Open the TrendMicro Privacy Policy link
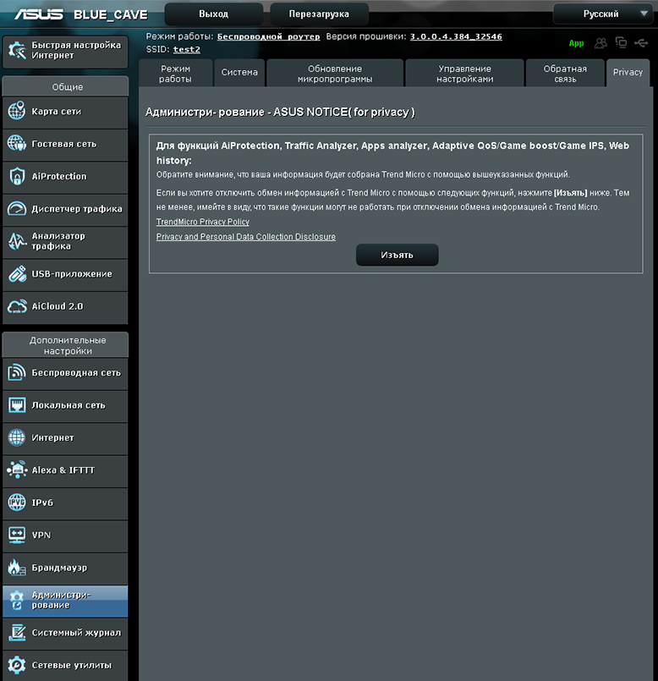The height and width of the screenshot is (681, 658). tap(203, 222)
